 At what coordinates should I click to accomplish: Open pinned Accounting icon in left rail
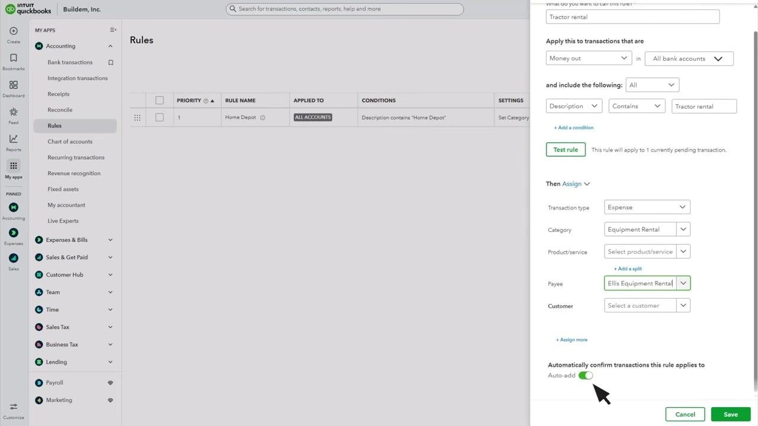(14, 208)
